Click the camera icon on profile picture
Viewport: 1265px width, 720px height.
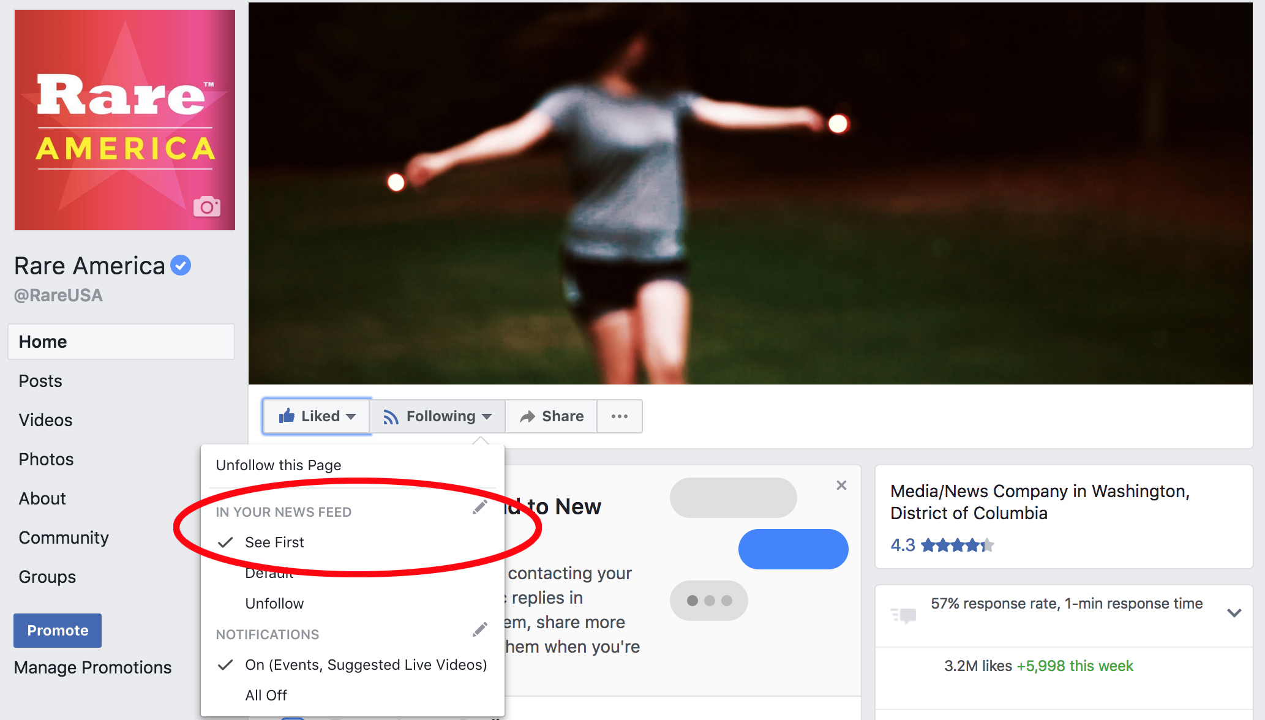[x=207, y=207]
